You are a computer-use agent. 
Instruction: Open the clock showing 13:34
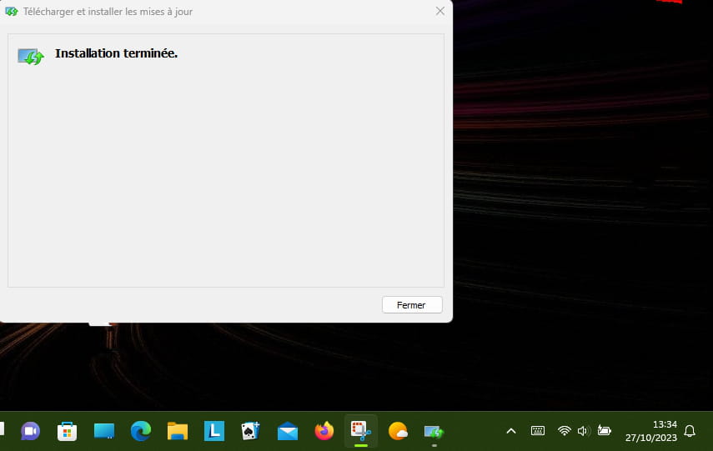click(665, 424)
